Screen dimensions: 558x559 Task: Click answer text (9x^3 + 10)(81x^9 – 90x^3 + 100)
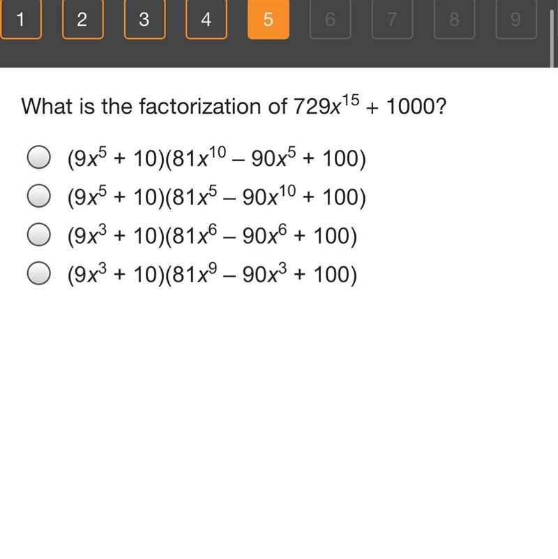pyautogui.click(x=212, y=274)
